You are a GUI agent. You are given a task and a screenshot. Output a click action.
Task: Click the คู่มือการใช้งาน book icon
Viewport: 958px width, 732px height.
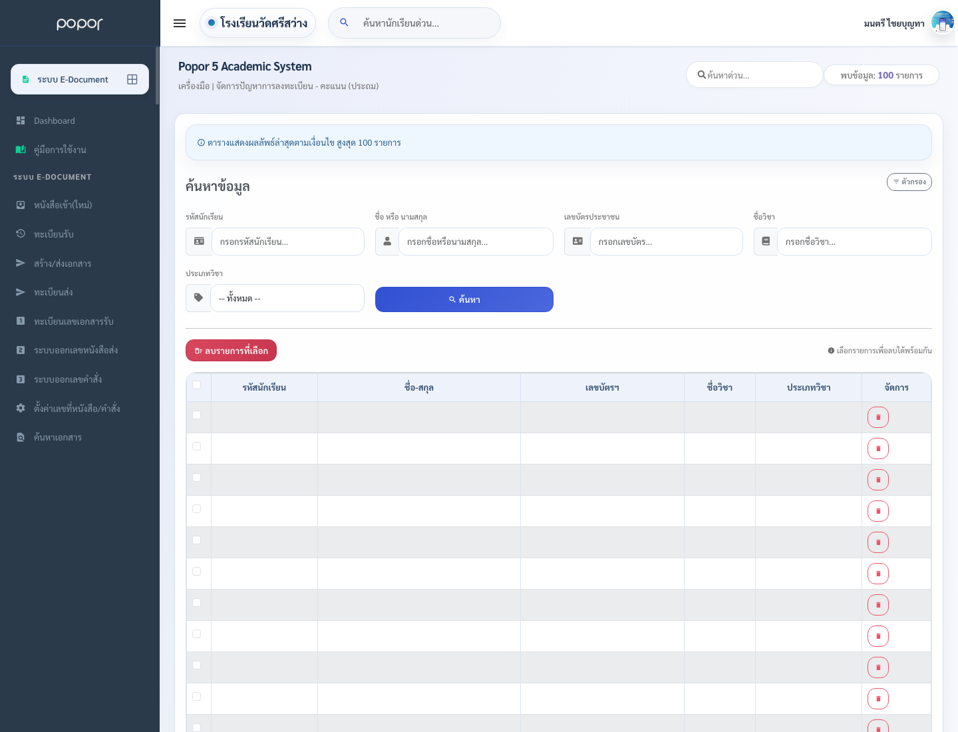point(21,150)
